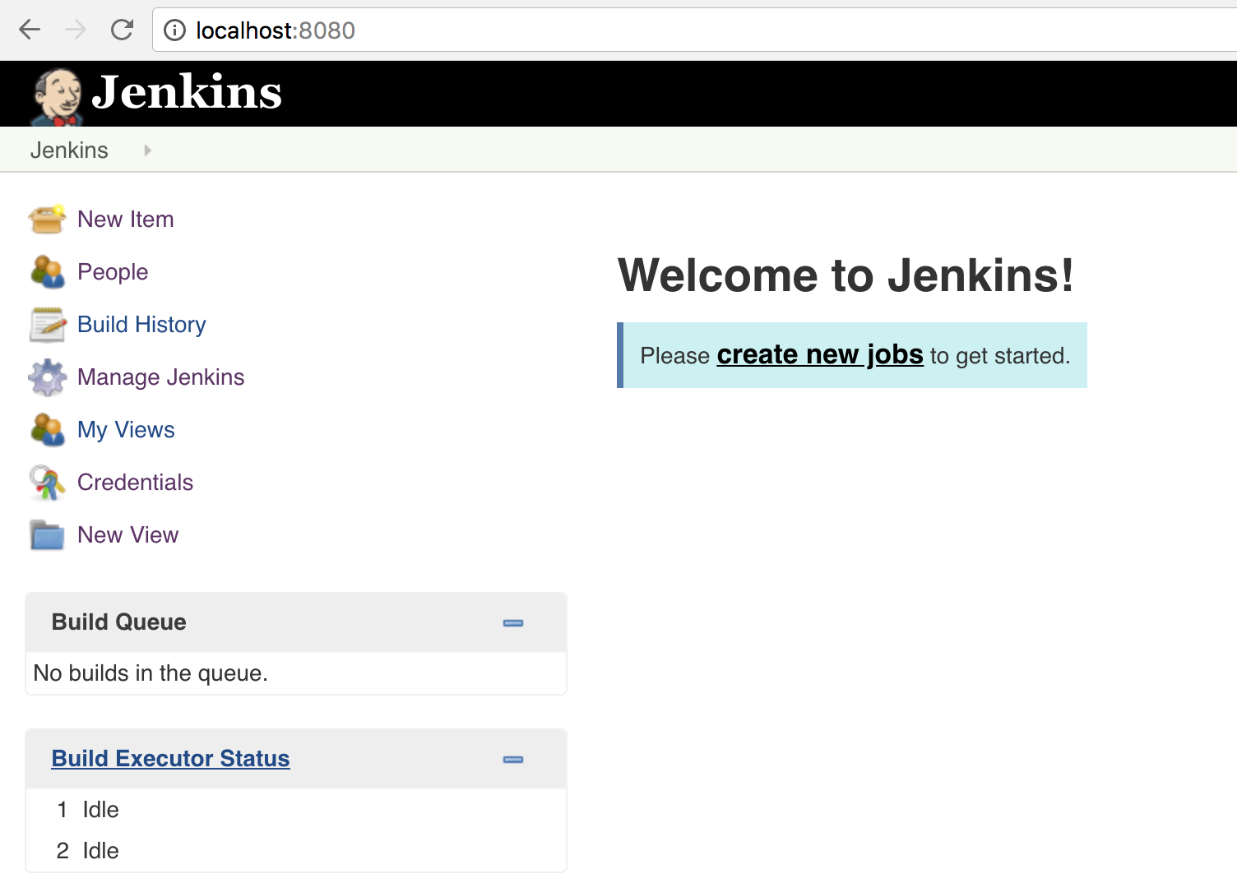1237x883 pixels.
Task: Go forward using the browser forward arrow
Action: (76, 30)
